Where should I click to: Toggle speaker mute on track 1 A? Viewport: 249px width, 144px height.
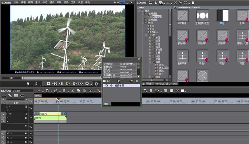point(26,133)
